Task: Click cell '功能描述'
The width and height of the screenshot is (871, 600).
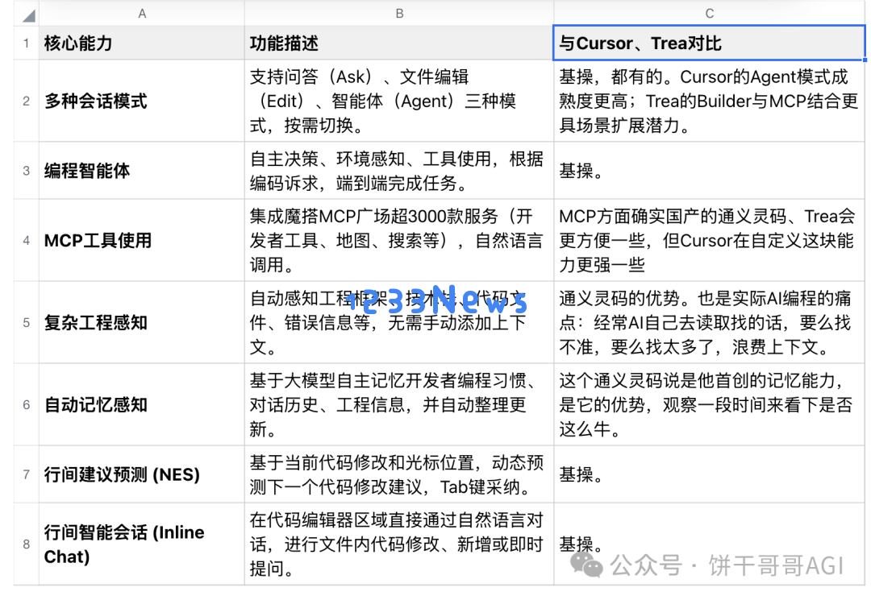Action: 399,43
